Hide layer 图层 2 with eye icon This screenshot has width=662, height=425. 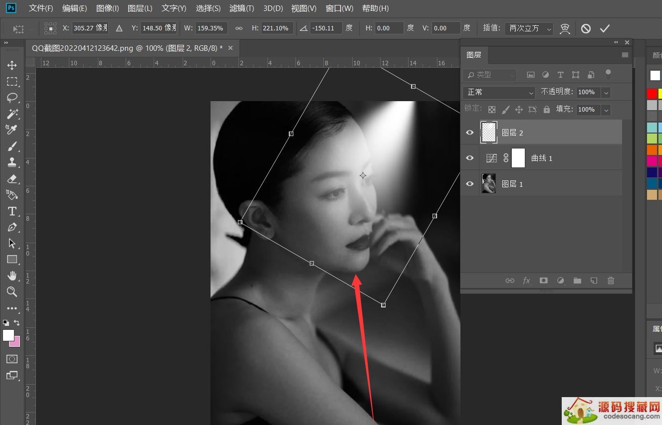click(x=469, y=133)
